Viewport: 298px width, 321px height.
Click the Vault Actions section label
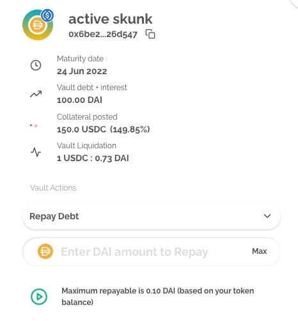tap(53, 188)
